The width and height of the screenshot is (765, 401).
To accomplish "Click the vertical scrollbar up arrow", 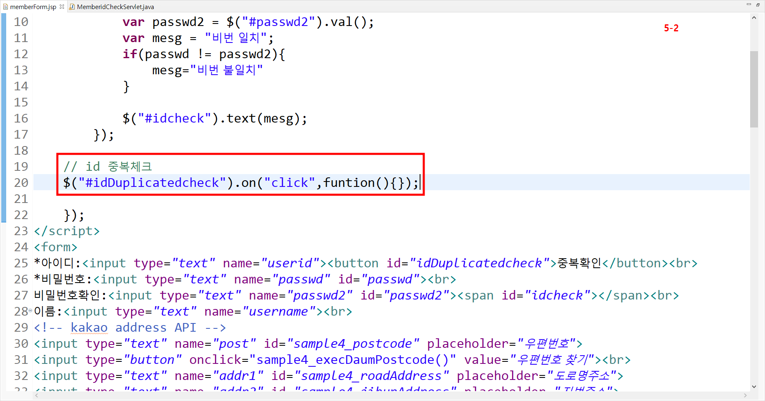I will (x=754, y=18).
